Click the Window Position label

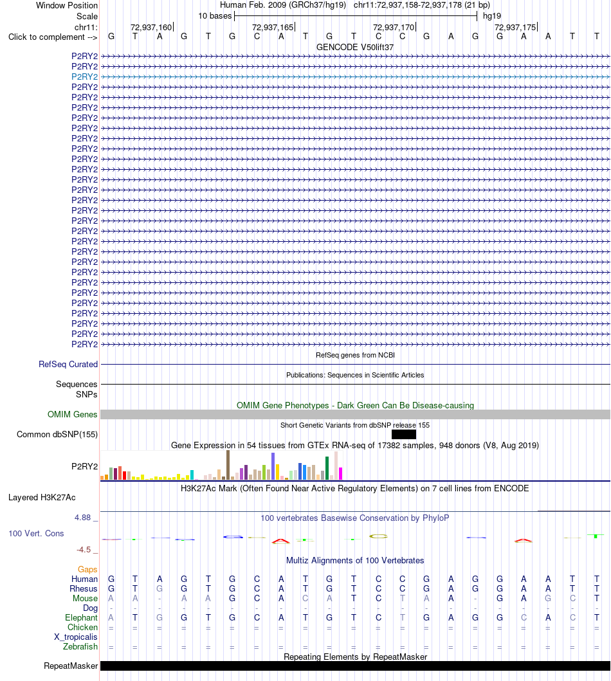tap(67, 5)
